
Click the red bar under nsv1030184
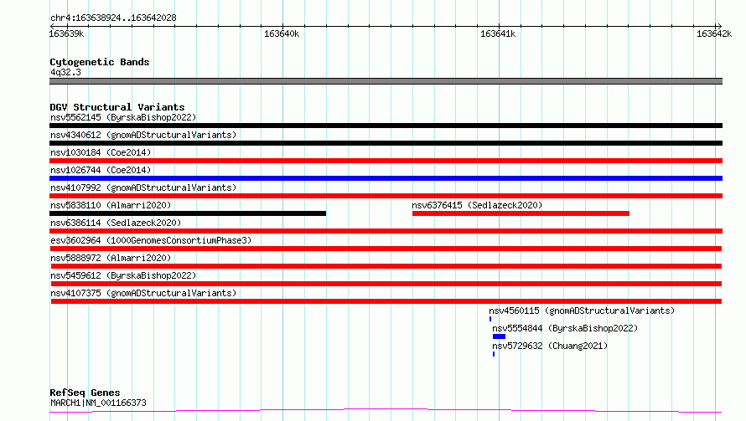pyautogui.click(x=386, y=161)
